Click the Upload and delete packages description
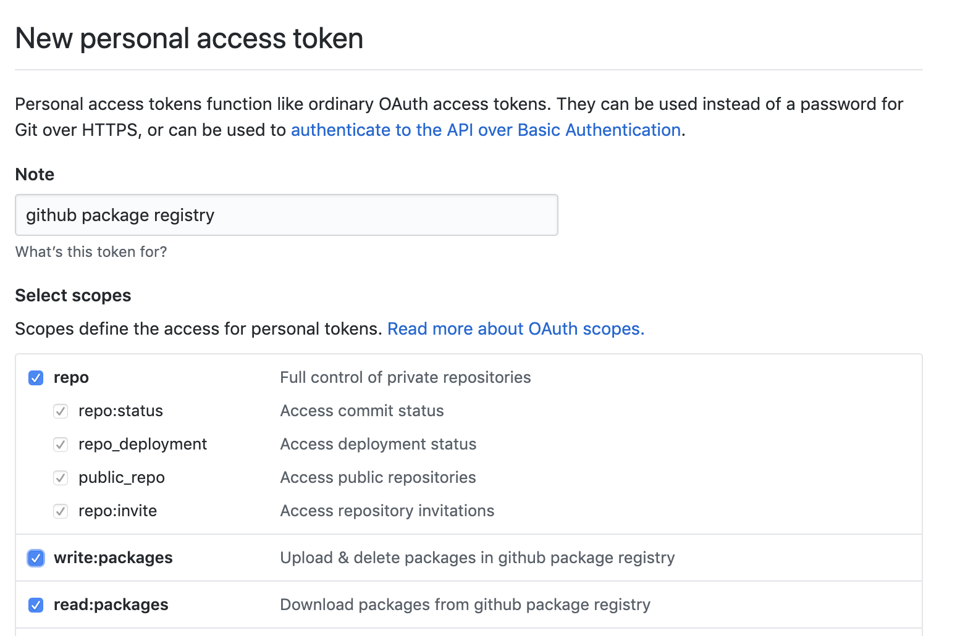 click(477, 558)
